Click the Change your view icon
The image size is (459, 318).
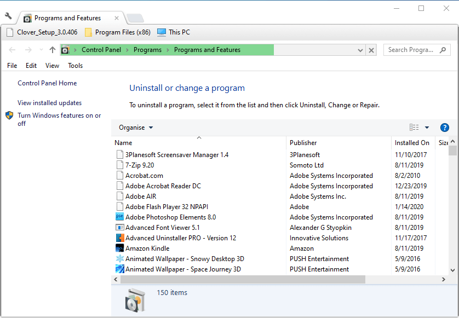414,127
